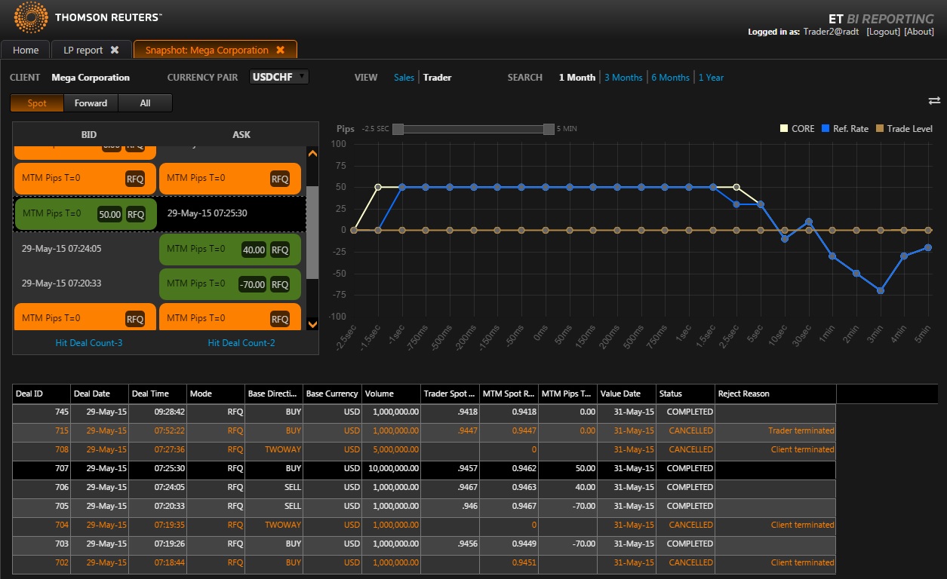
Task: Open the USDCHF currency pair dropdown
Action: (279, 77)
